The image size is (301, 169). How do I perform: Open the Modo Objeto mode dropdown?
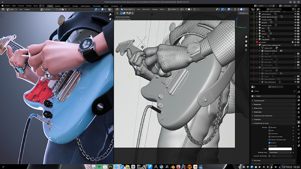(128, 9)
